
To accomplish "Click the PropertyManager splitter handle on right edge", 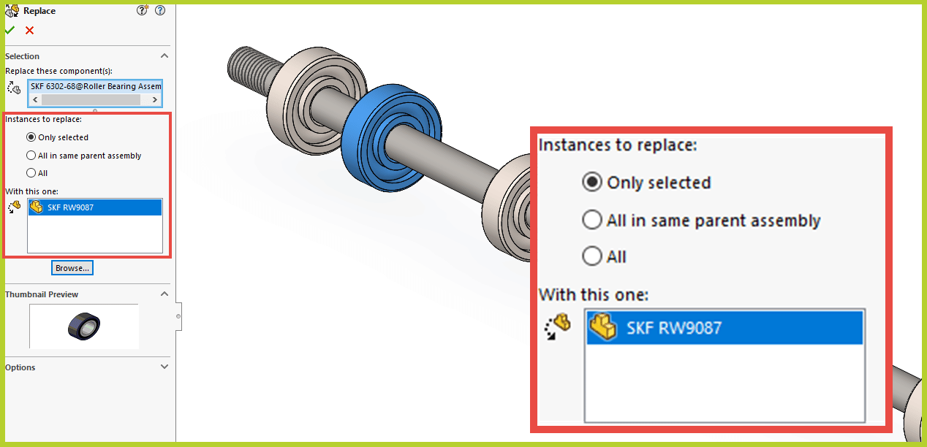I will click(177, 316).
